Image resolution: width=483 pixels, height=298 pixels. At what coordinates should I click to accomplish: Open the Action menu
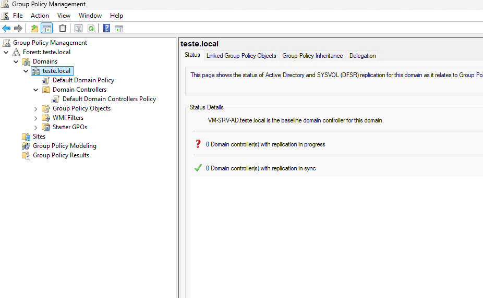tap(40, 16)
